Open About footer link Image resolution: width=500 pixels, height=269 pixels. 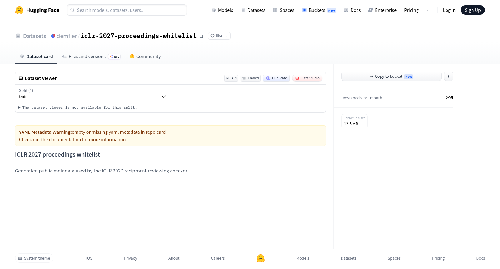174,258
